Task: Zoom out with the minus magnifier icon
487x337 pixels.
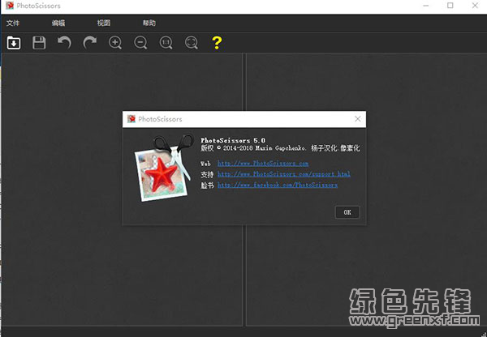Action: click(x=140, y=43)
